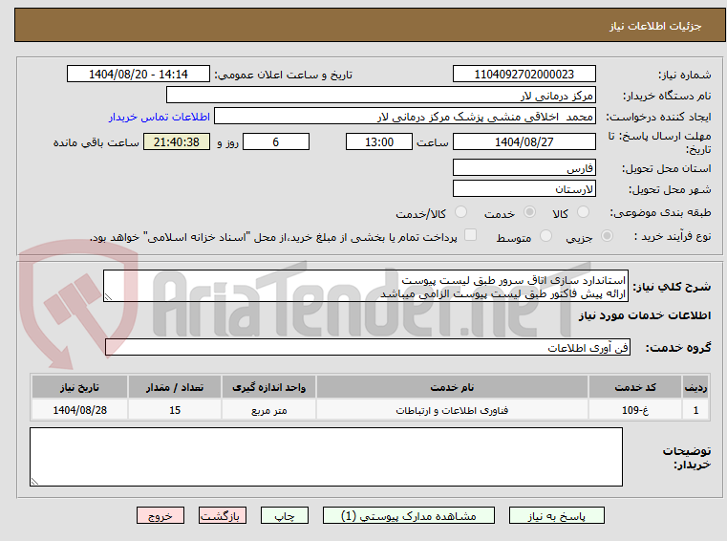Screen dimensions: 727x541
Task: Click the اطلاعات خدمات مورد نیاز heading
Action: tap(645, 315)
